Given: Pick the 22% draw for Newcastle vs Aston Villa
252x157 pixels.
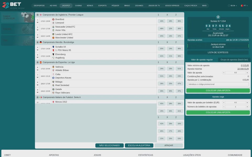Looking at the screenshot, I should [x=170, y=29].
